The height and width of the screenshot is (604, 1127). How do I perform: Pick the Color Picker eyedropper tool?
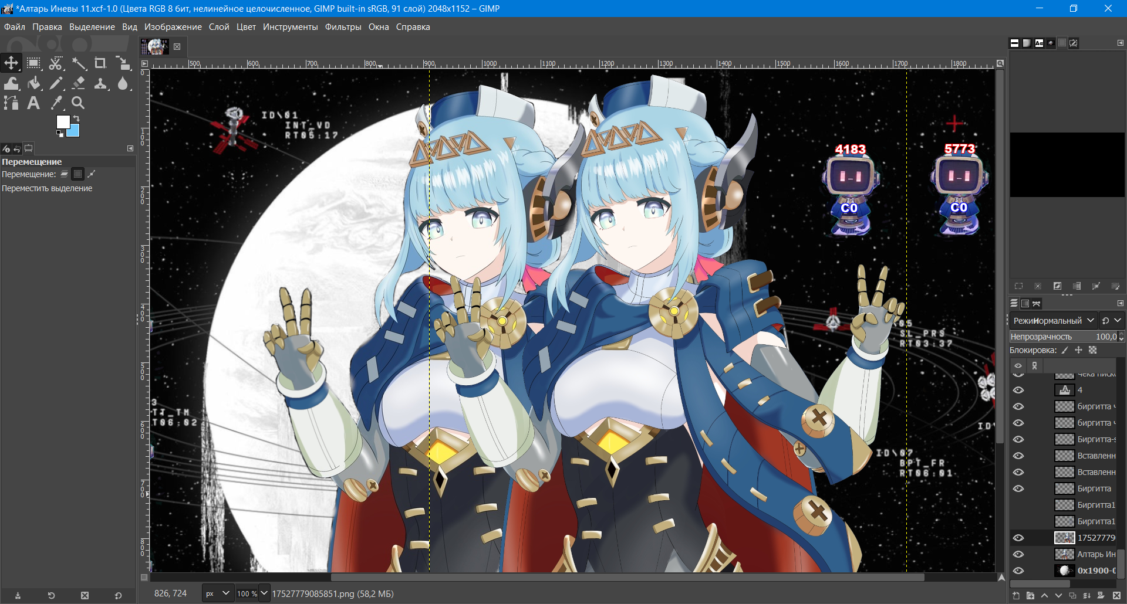point(56,103)
